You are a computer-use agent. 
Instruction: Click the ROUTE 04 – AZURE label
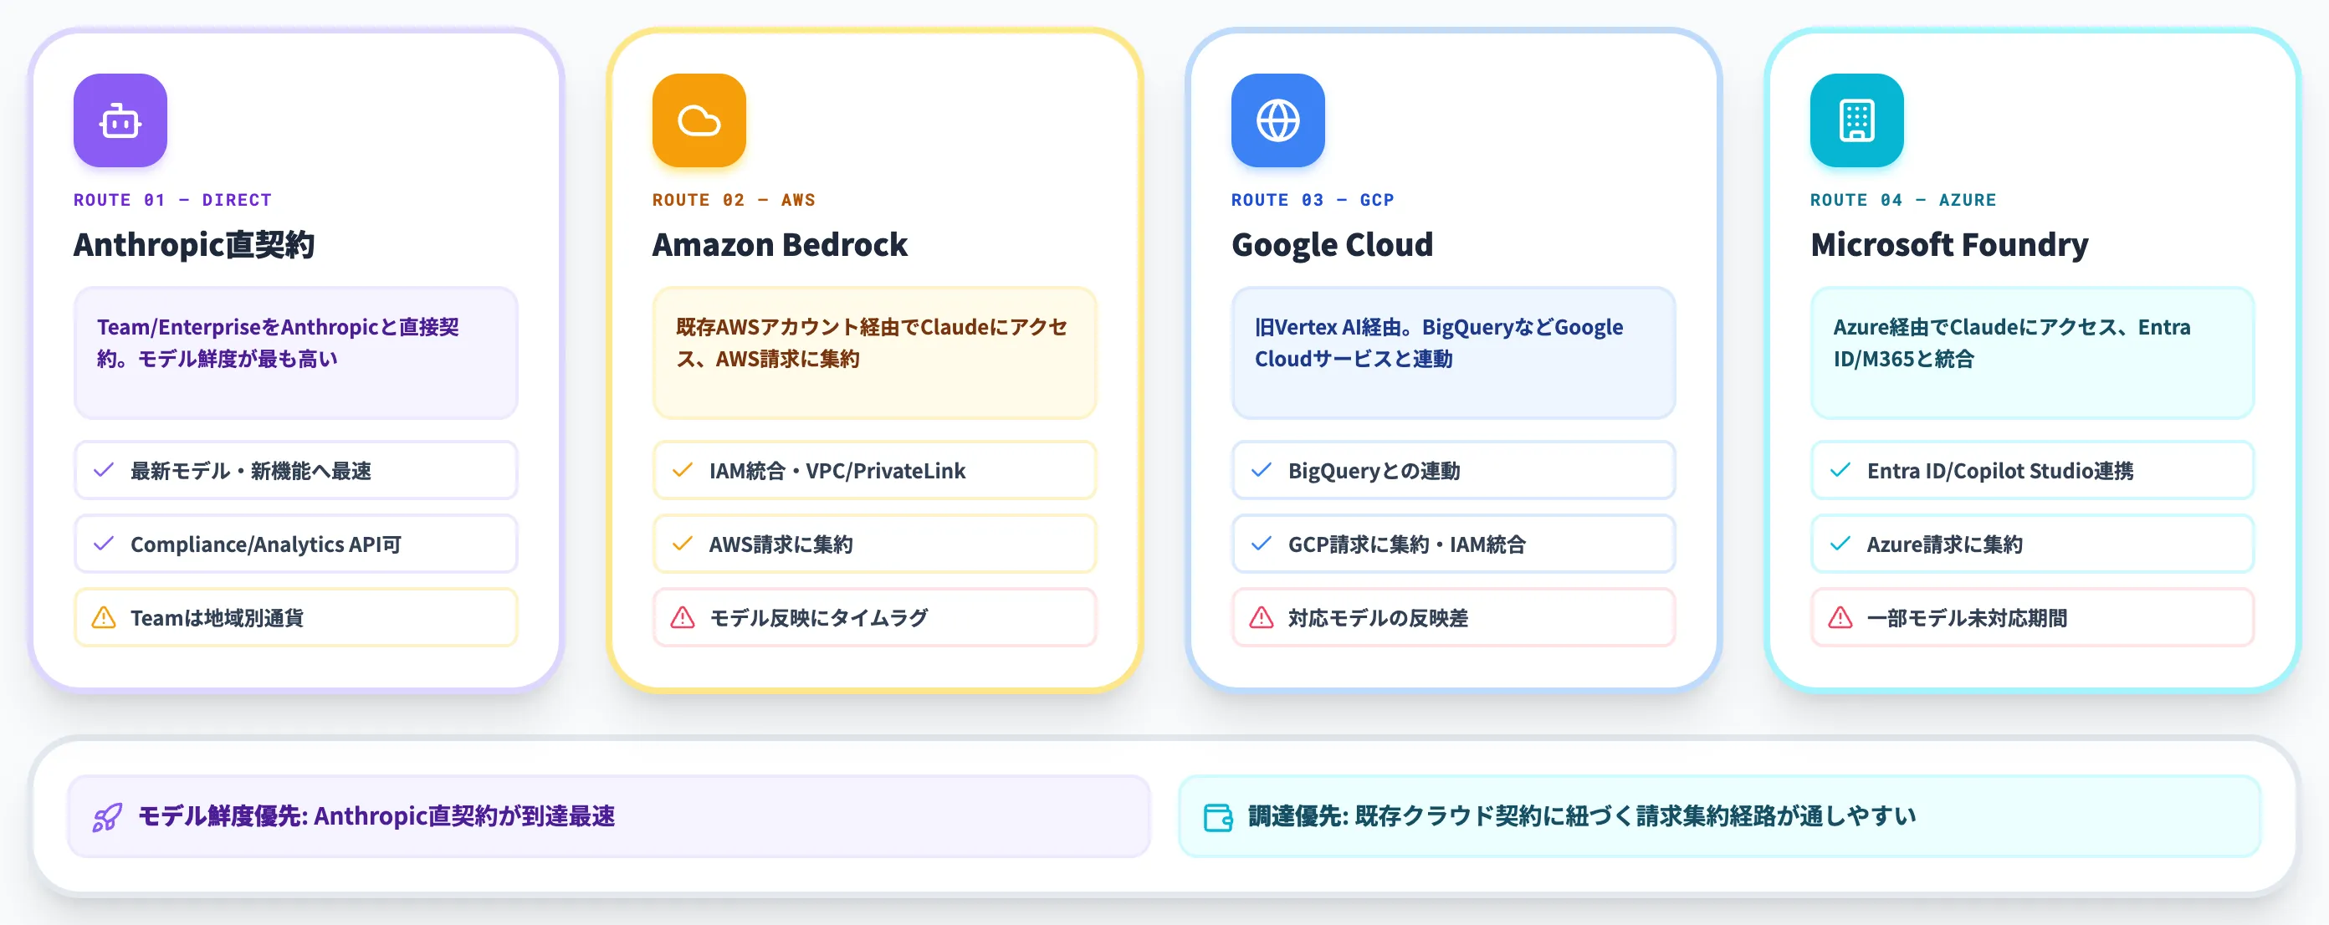[x=1903, y=200]
